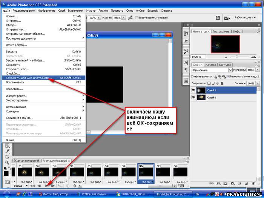Image resolution: width=264 pixels, height=198 pixels.
Task: Click the Navigator zoom in button
Action: (253, 57)
